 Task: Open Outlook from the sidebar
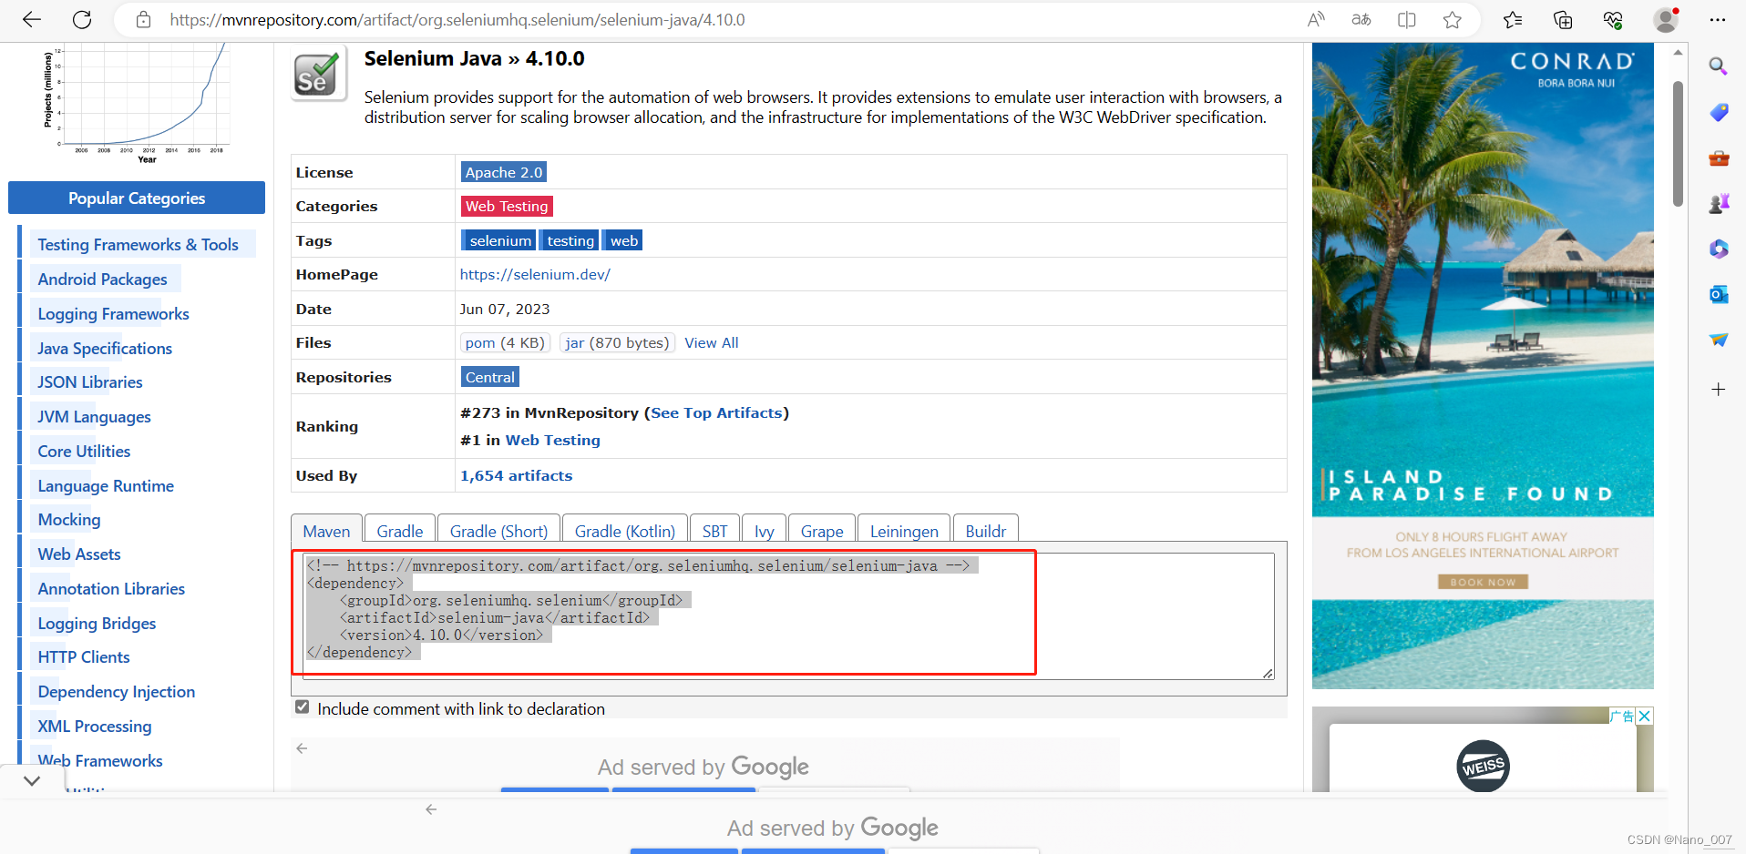coord(1719,294)
